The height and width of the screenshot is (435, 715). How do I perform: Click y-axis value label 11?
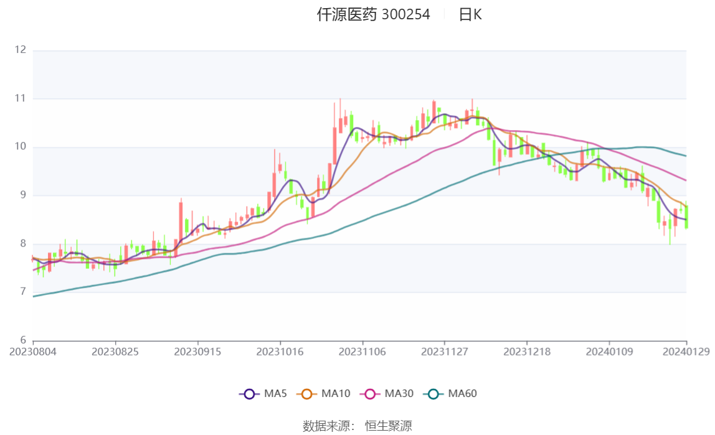21,98
